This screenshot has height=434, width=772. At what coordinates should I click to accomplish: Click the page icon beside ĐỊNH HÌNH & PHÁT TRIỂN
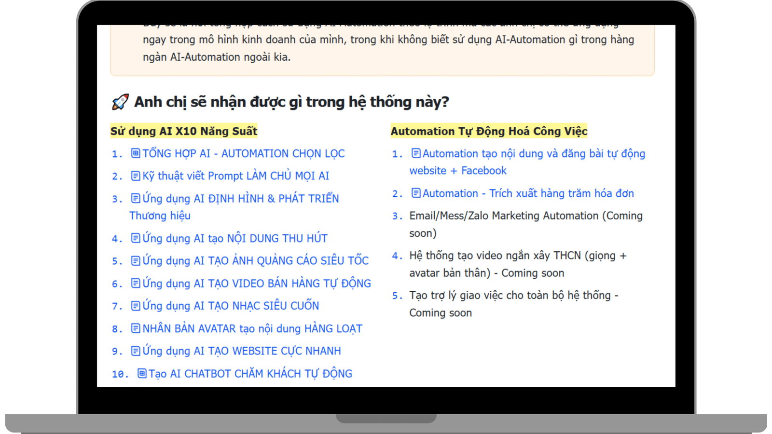(x=136, y=198)
